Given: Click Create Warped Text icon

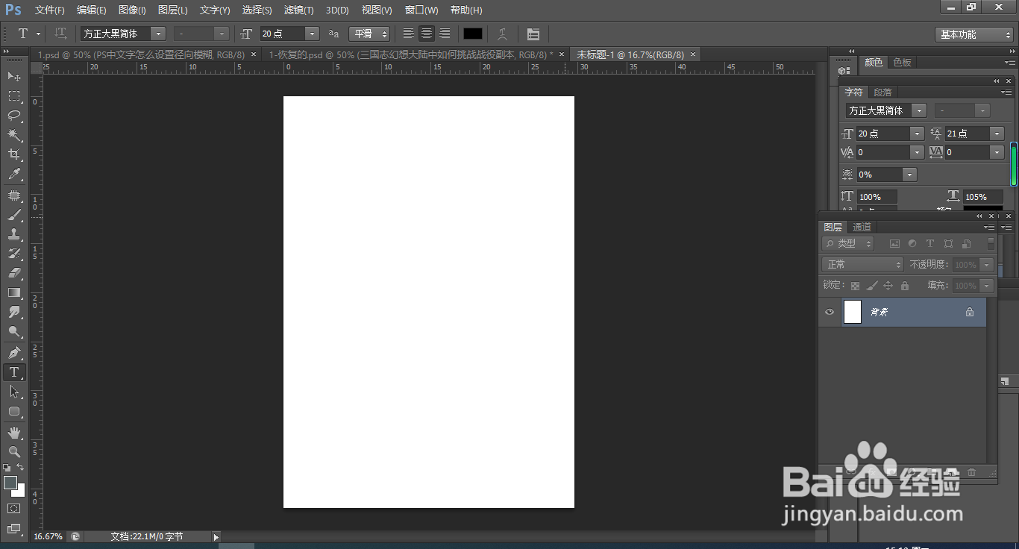Looking at the screenshot, I should [x=503, y=34].
